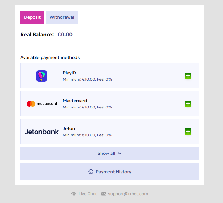Screen dimensions: 223x203
Task: Select the PlayID payment method name
Action: tap(69, 73)
